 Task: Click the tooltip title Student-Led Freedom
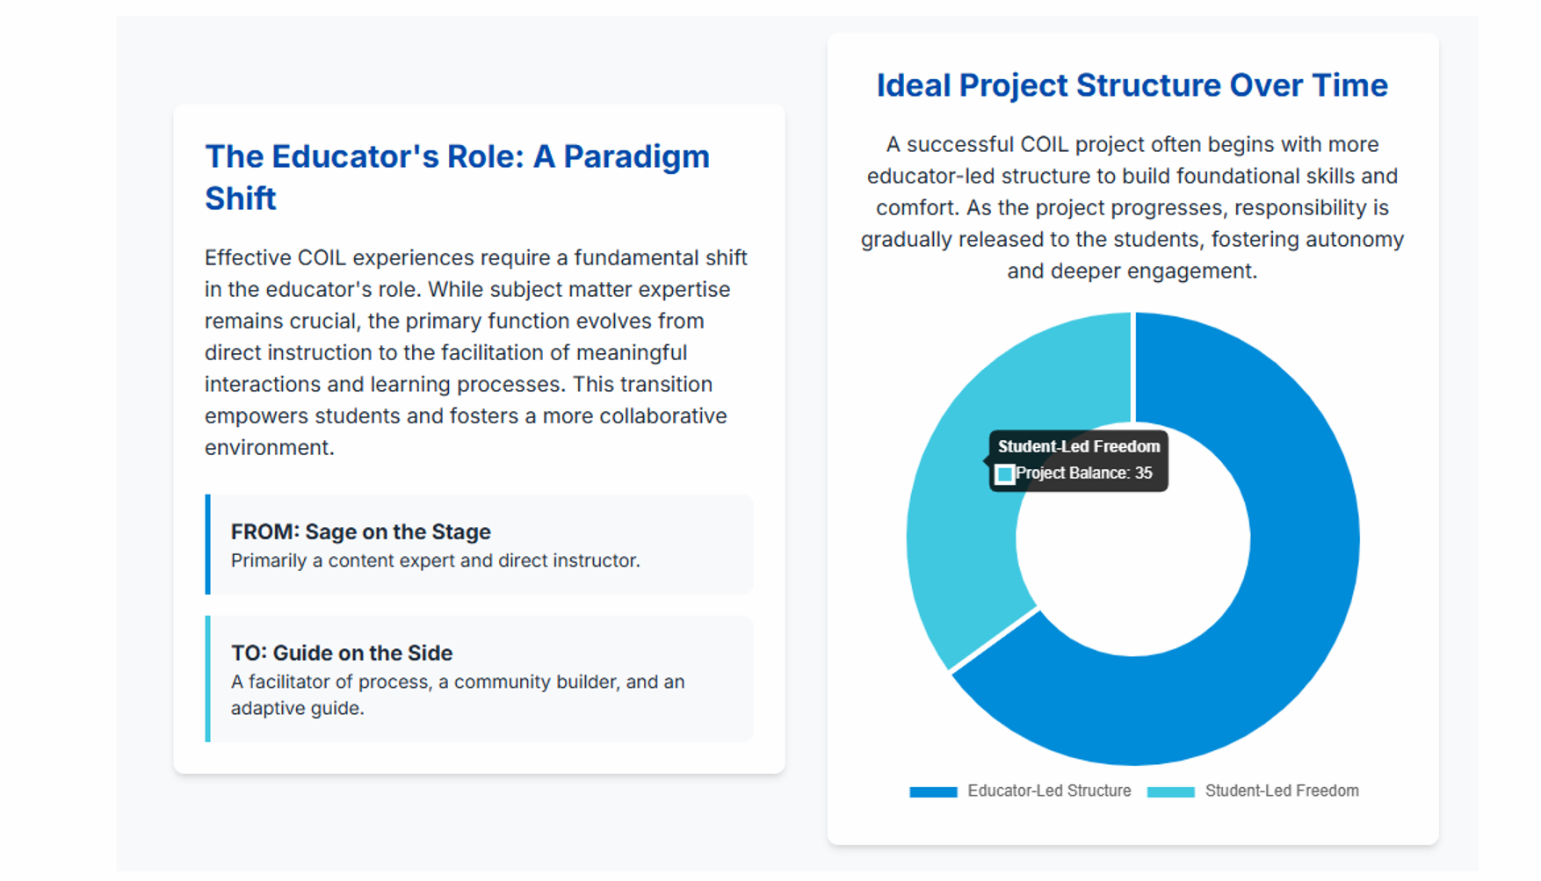[1078, 446]
